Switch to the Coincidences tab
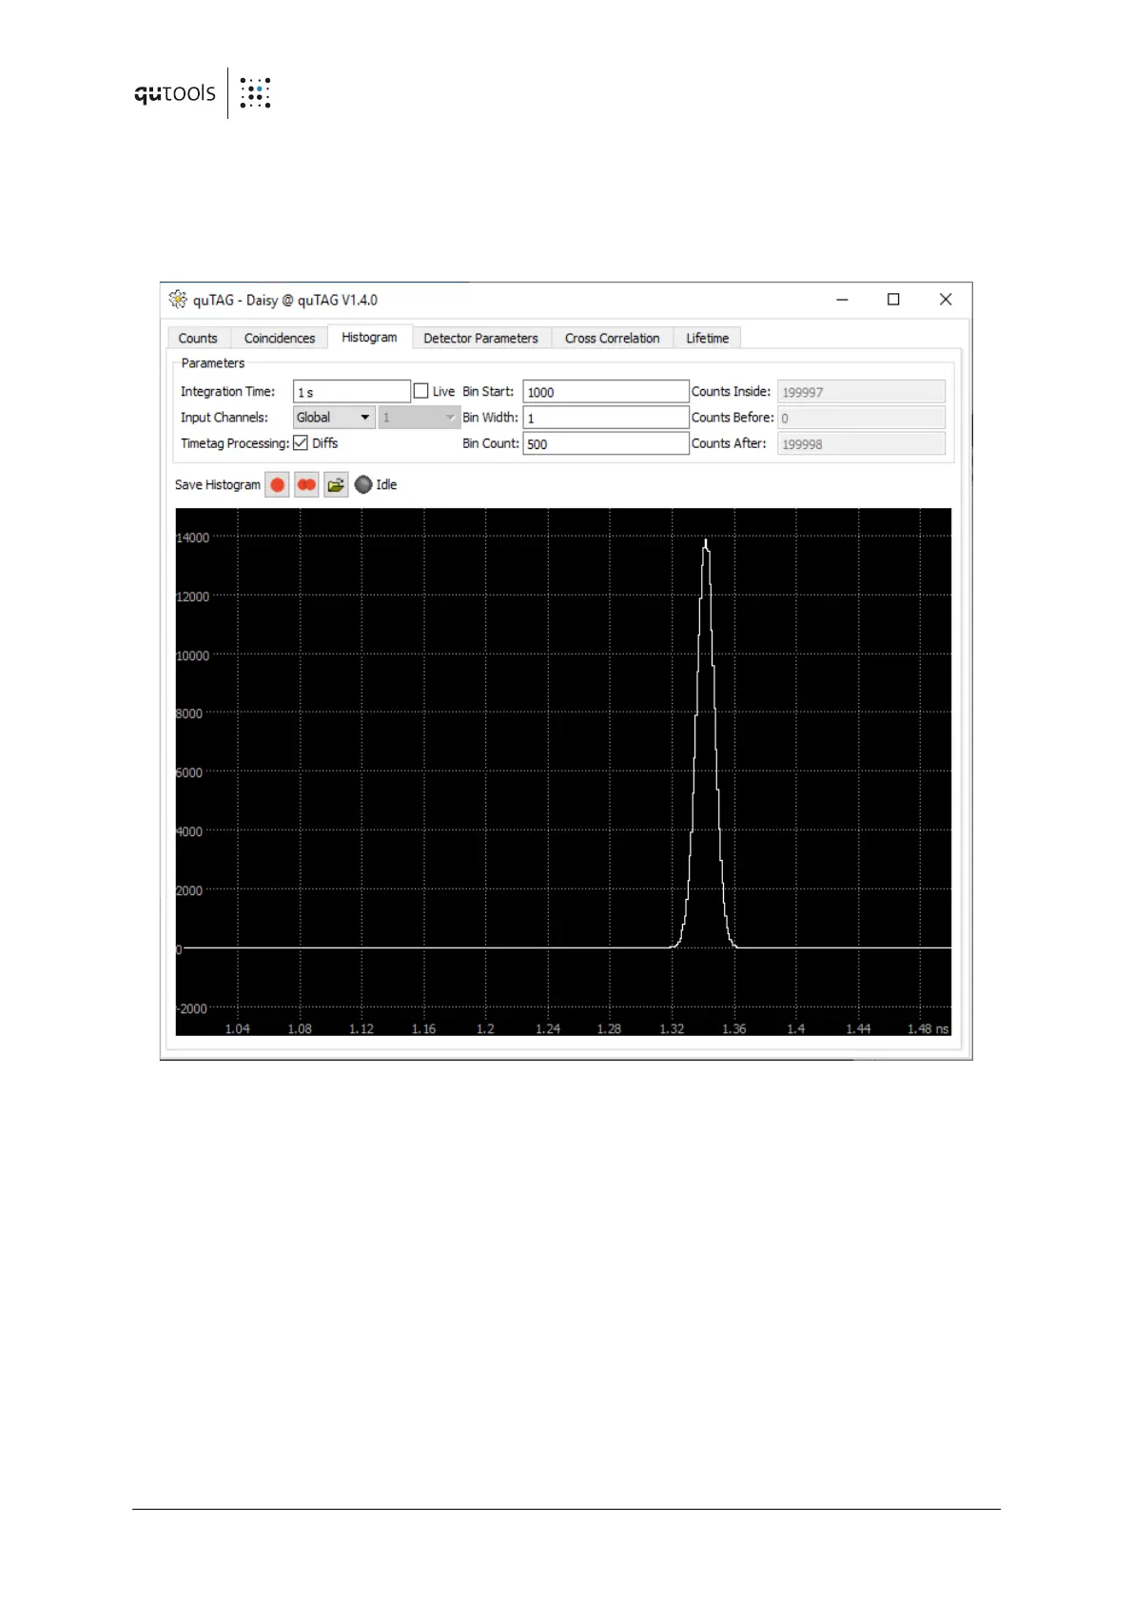Viewport: 1133px width, 1602px height. click(x=280, y=339)
